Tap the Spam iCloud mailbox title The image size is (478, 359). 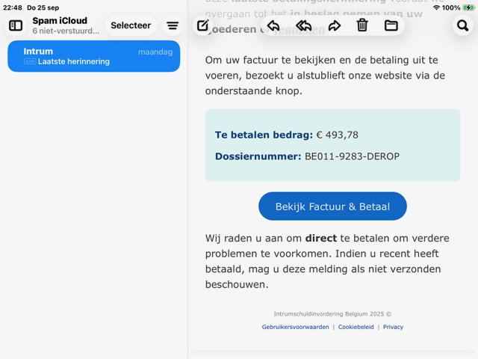tap(60, 21)
